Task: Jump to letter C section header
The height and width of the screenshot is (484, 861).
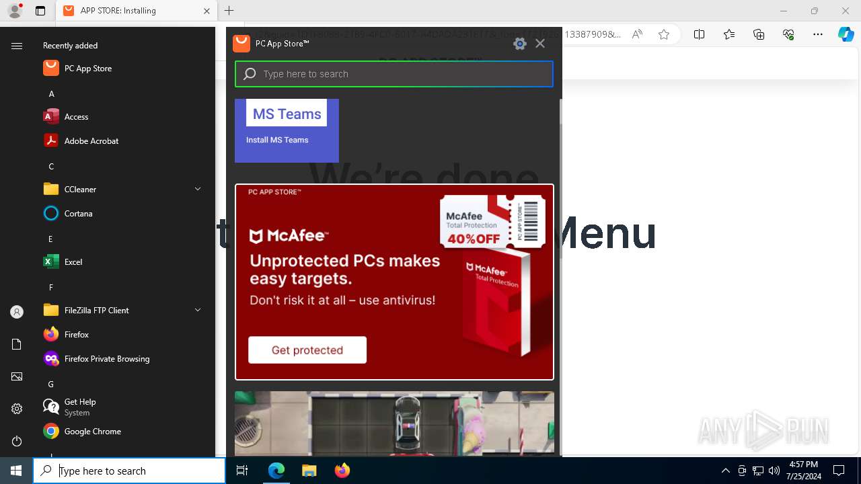Action: tap(51, 166)
